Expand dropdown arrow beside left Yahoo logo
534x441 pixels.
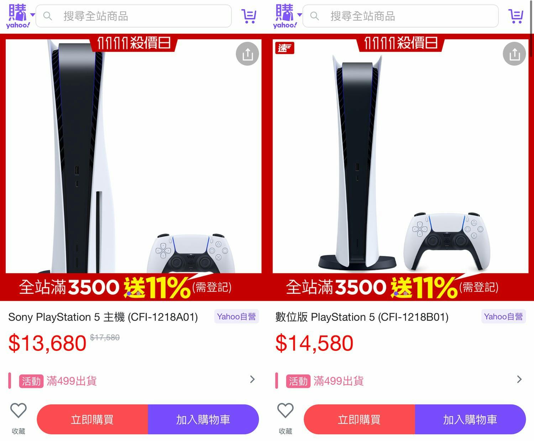coord(33,15)
